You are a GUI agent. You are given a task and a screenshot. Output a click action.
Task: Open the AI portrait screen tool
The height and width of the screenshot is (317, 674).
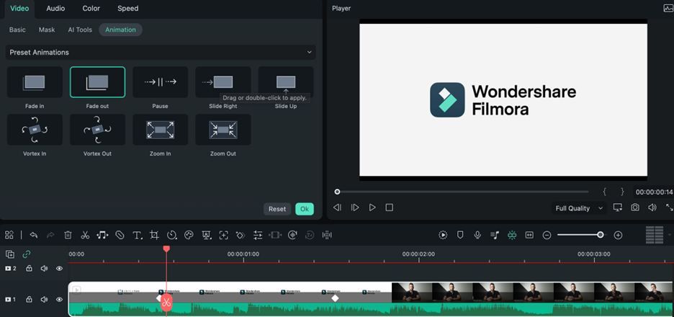point(207,235)
